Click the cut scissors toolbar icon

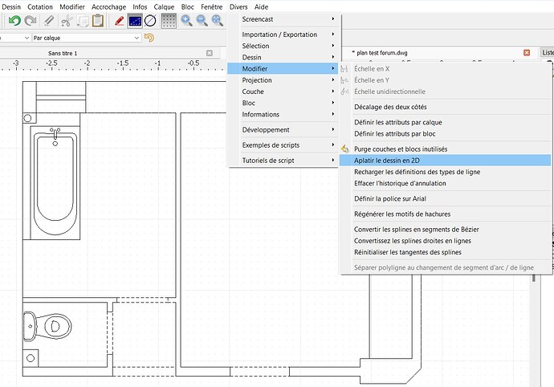click(x=67, y=21)
